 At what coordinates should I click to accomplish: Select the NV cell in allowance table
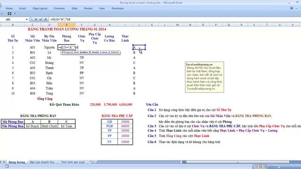point(110,142)
